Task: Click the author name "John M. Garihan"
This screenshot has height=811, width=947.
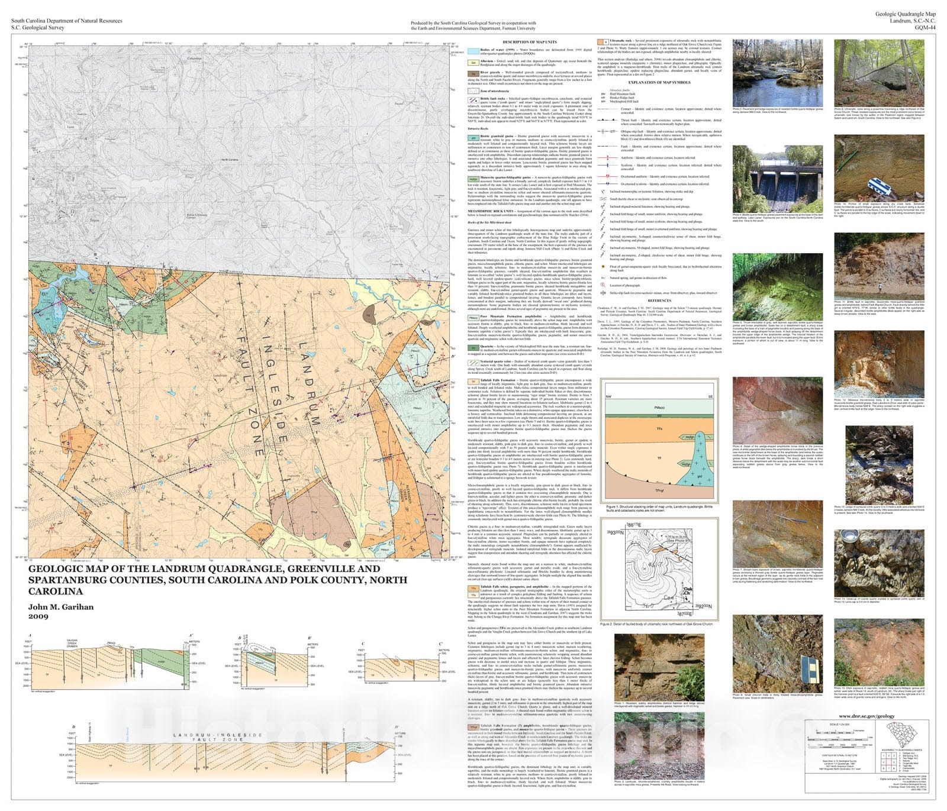Action: (x=61, y=607)
